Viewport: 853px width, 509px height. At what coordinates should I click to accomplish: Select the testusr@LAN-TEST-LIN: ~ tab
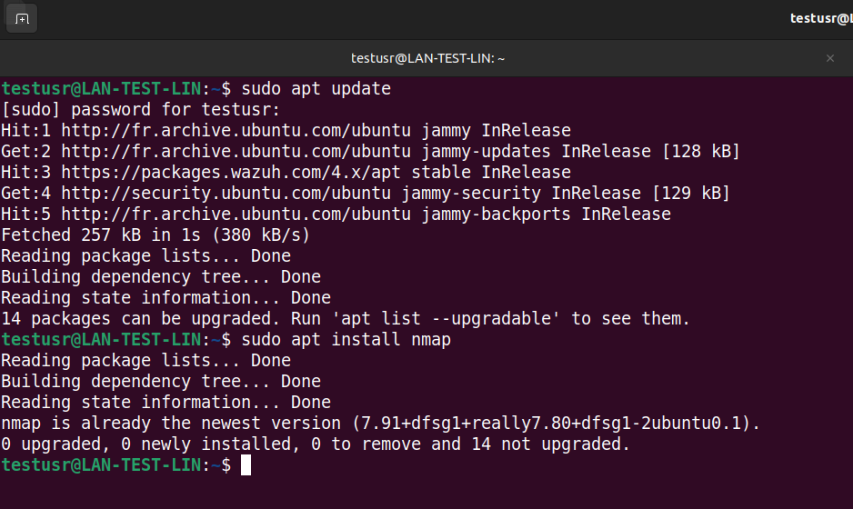[426, 58]
